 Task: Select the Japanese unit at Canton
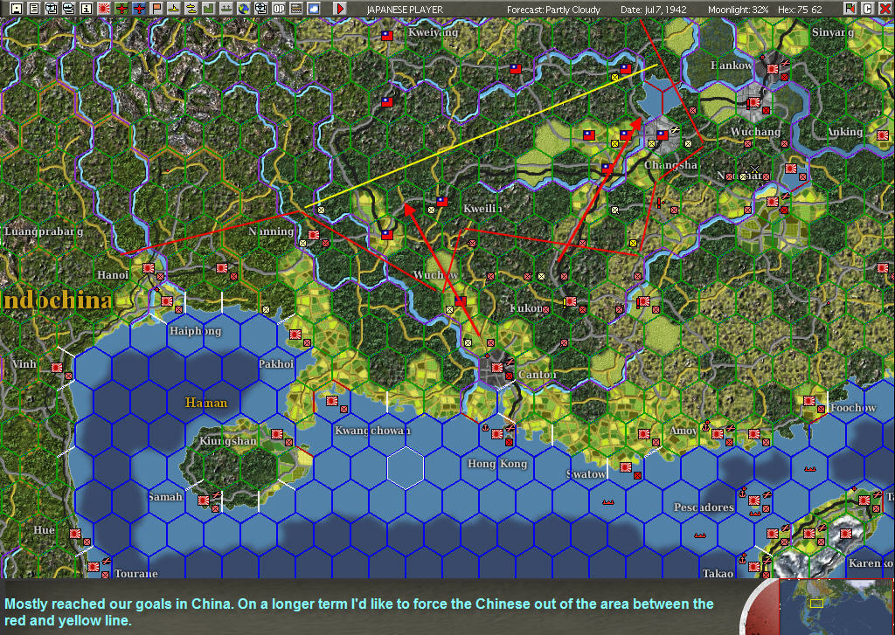point(497,368)
